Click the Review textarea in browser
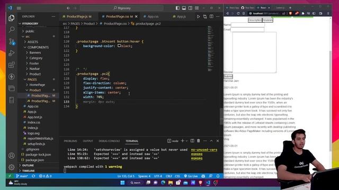Image resolution: width=339 pixels, height=190 pixels. 254,52
